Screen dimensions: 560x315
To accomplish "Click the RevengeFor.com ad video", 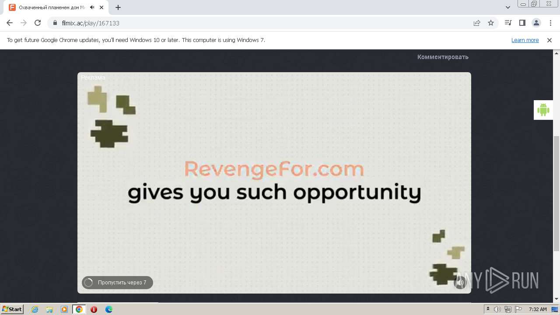I will [274, 182].
